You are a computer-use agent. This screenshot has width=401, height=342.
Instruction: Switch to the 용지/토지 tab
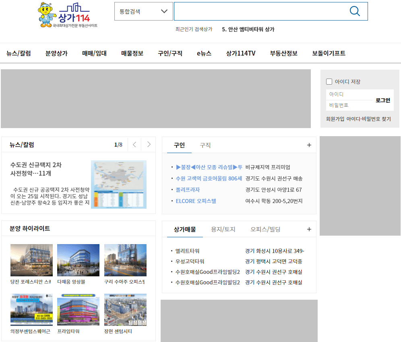223,228
